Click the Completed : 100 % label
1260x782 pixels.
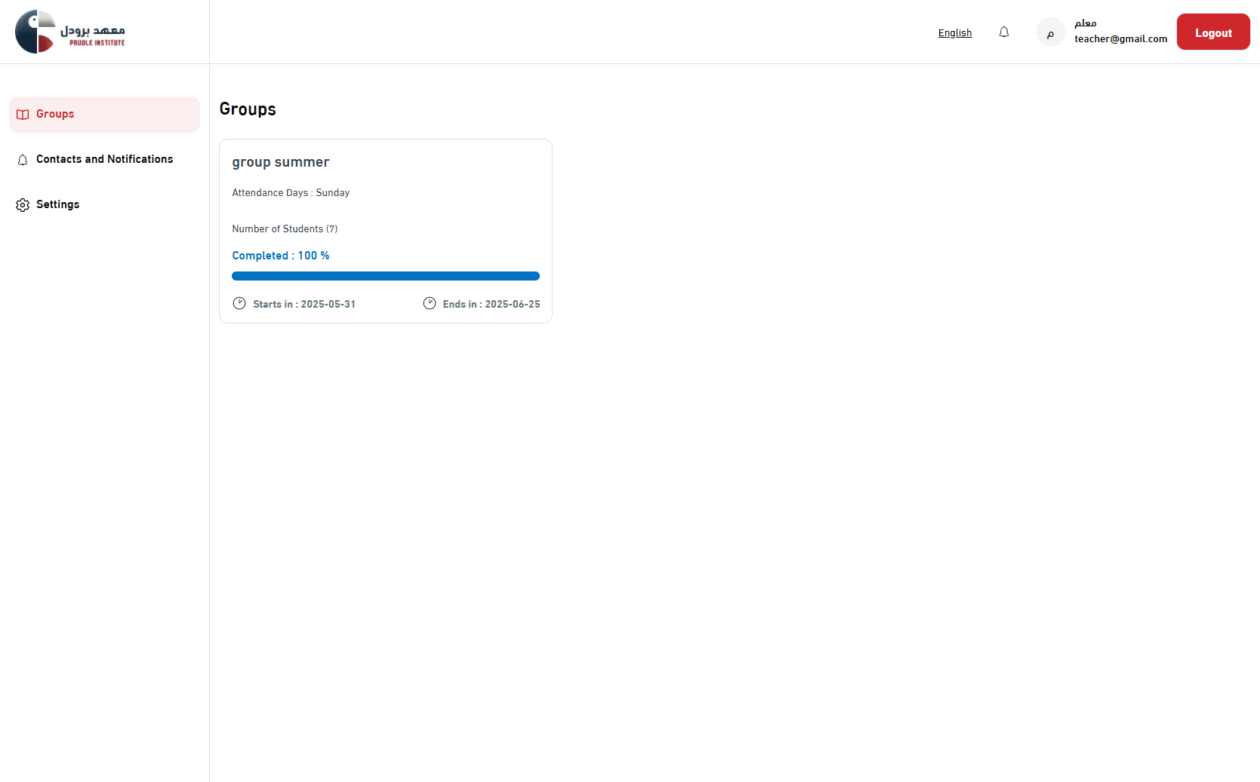pos(280,256)
